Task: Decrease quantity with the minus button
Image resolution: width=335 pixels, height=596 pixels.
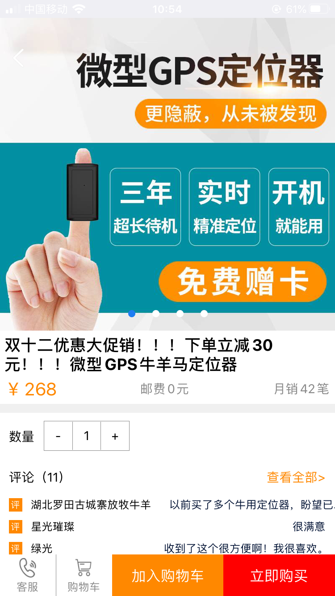Action: 58,436
